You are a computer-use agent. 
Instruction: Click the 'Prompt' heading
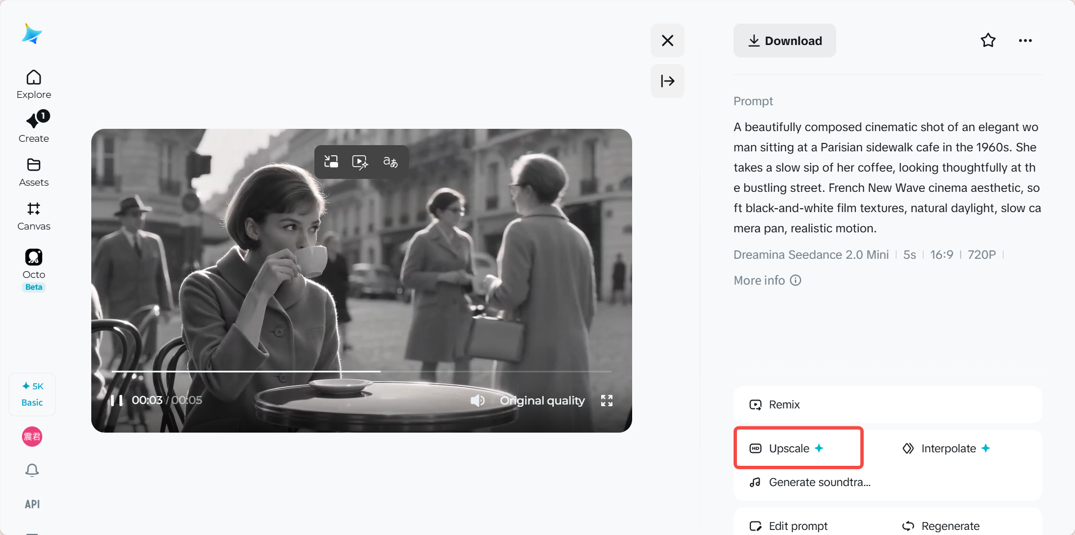pyautogui.click(x=753, y=101)
